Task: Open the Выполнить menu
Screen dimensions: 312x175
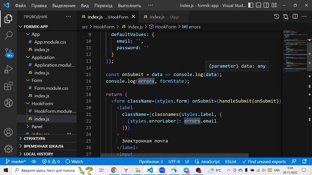Action: (129, 5)
